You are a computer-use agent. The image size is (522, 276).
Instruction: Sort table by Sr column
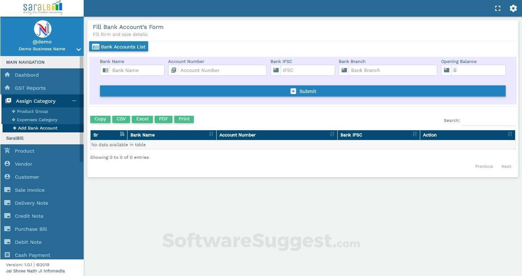tap(109, 135)
